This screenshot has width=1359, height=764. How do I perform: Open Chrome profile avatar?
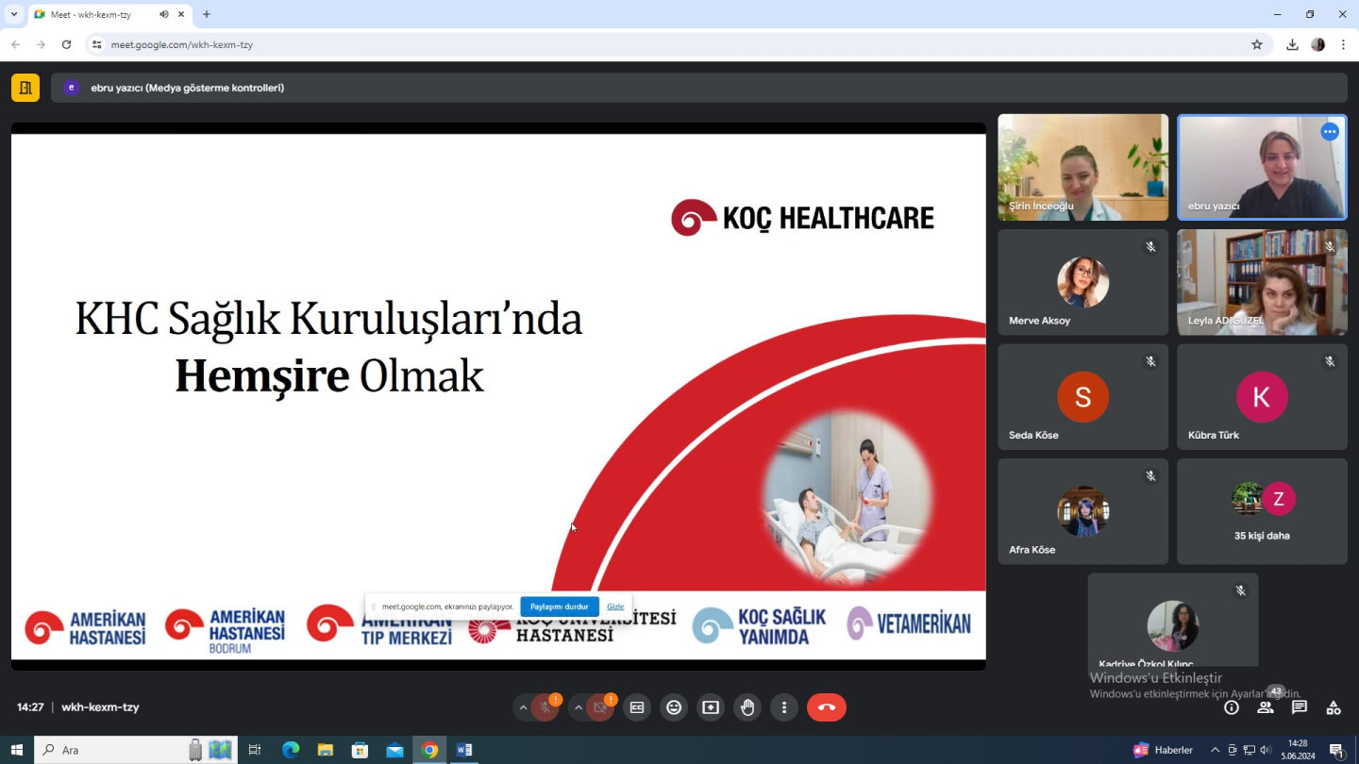click(x=1318, y=44)
